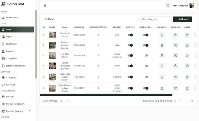Disable Active toggle for Velvet Touch Spa
Image resolution: width=199 pixels, height=121 pixels.
click(130, 66)
